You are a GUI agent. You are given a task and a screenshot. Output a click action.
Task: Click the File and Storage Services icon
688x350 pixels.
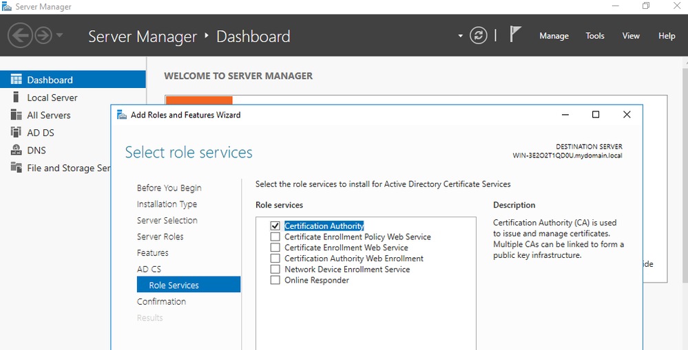pos(17,167)
